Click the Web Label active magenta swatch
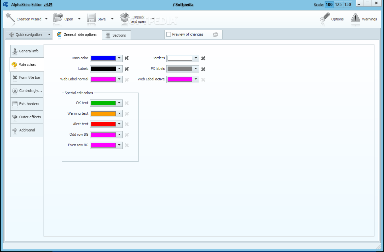Screen dimensions: 384x252 point(180,79)
